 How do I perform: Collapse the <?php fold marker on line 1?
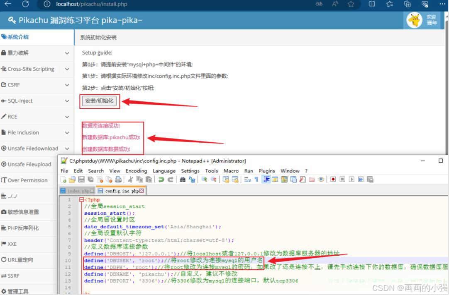81,199
